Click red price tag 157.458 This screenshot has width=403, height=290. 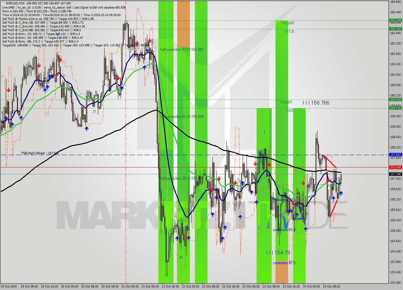[x=395, y=167]
